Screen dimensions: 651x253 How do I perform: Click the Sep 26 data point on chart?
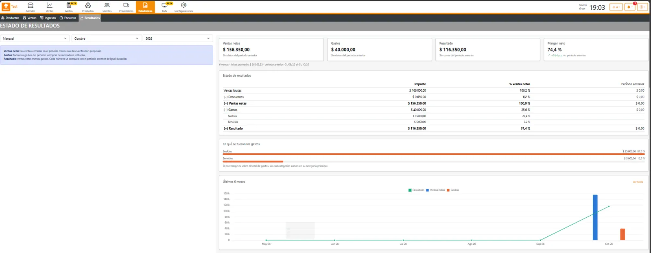click(540, 240)
